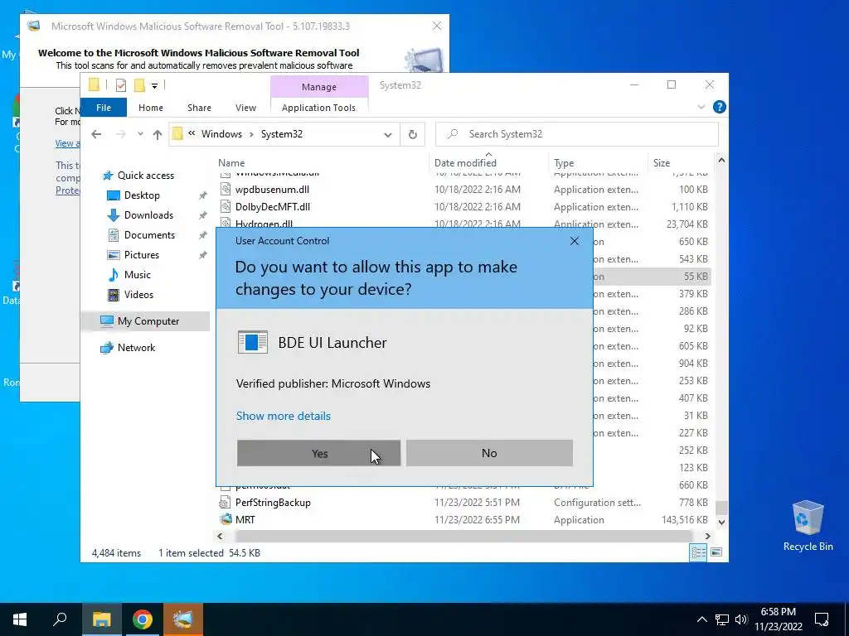Open the notification center icon

point(822,619)
